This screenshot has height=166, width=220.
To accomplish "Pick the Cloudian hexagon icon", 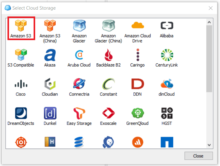I will (50, 84).
